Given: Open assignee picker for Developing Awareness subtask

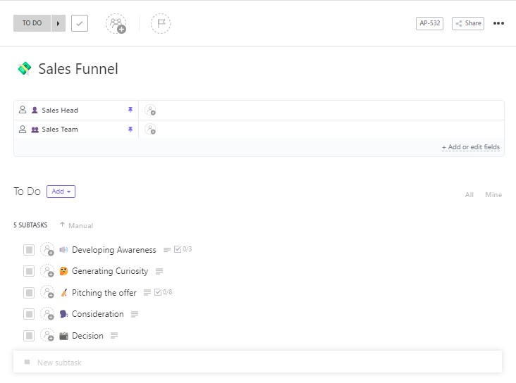Looking at the screenshot, I should coord(47,250).
